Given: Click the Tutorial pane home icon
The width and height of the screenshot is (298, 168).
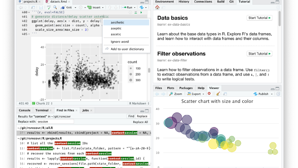Looking at the screenshot, I should [x=157, y=7].
